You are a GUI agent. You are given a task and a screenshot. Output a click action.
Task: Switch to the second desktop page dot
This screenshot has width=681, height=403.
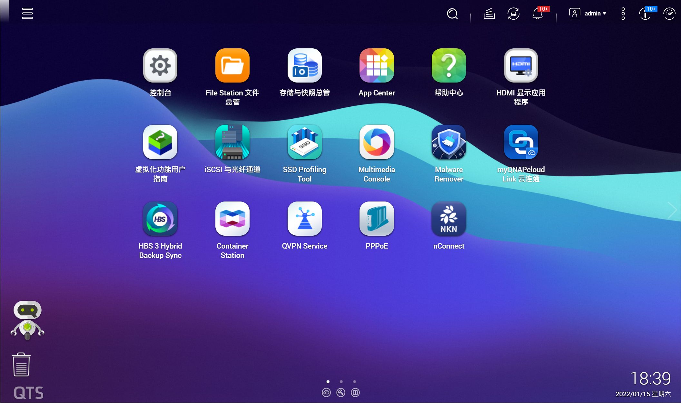pyautogui.click(x=341, y=382)
